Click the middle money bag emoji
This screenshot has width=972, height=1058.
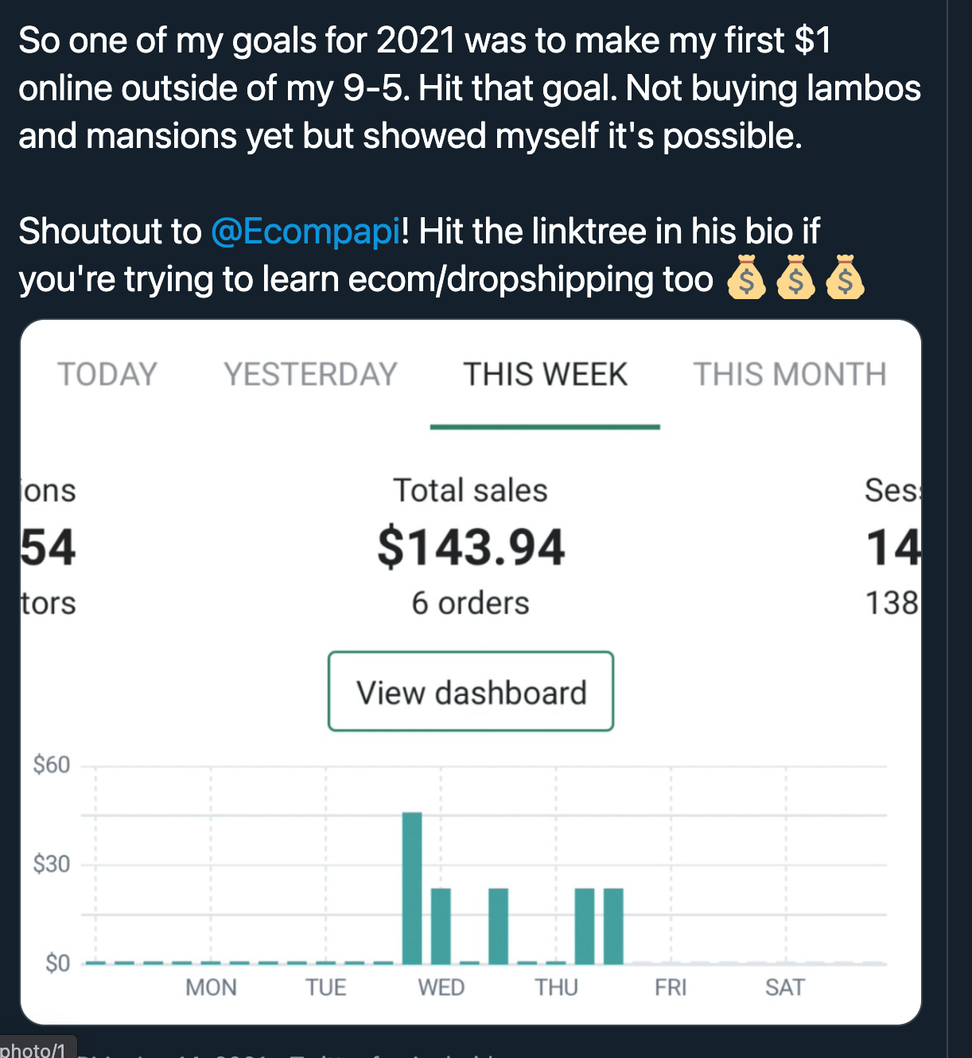click(x=795, y=278)
